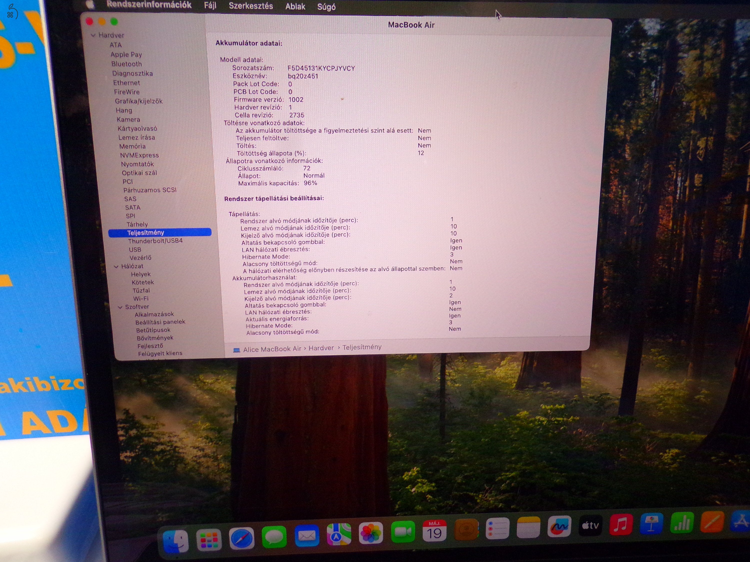This screenshot has width=750, height=562.
Task: Open the Photos app in dock
Action: 370,533
